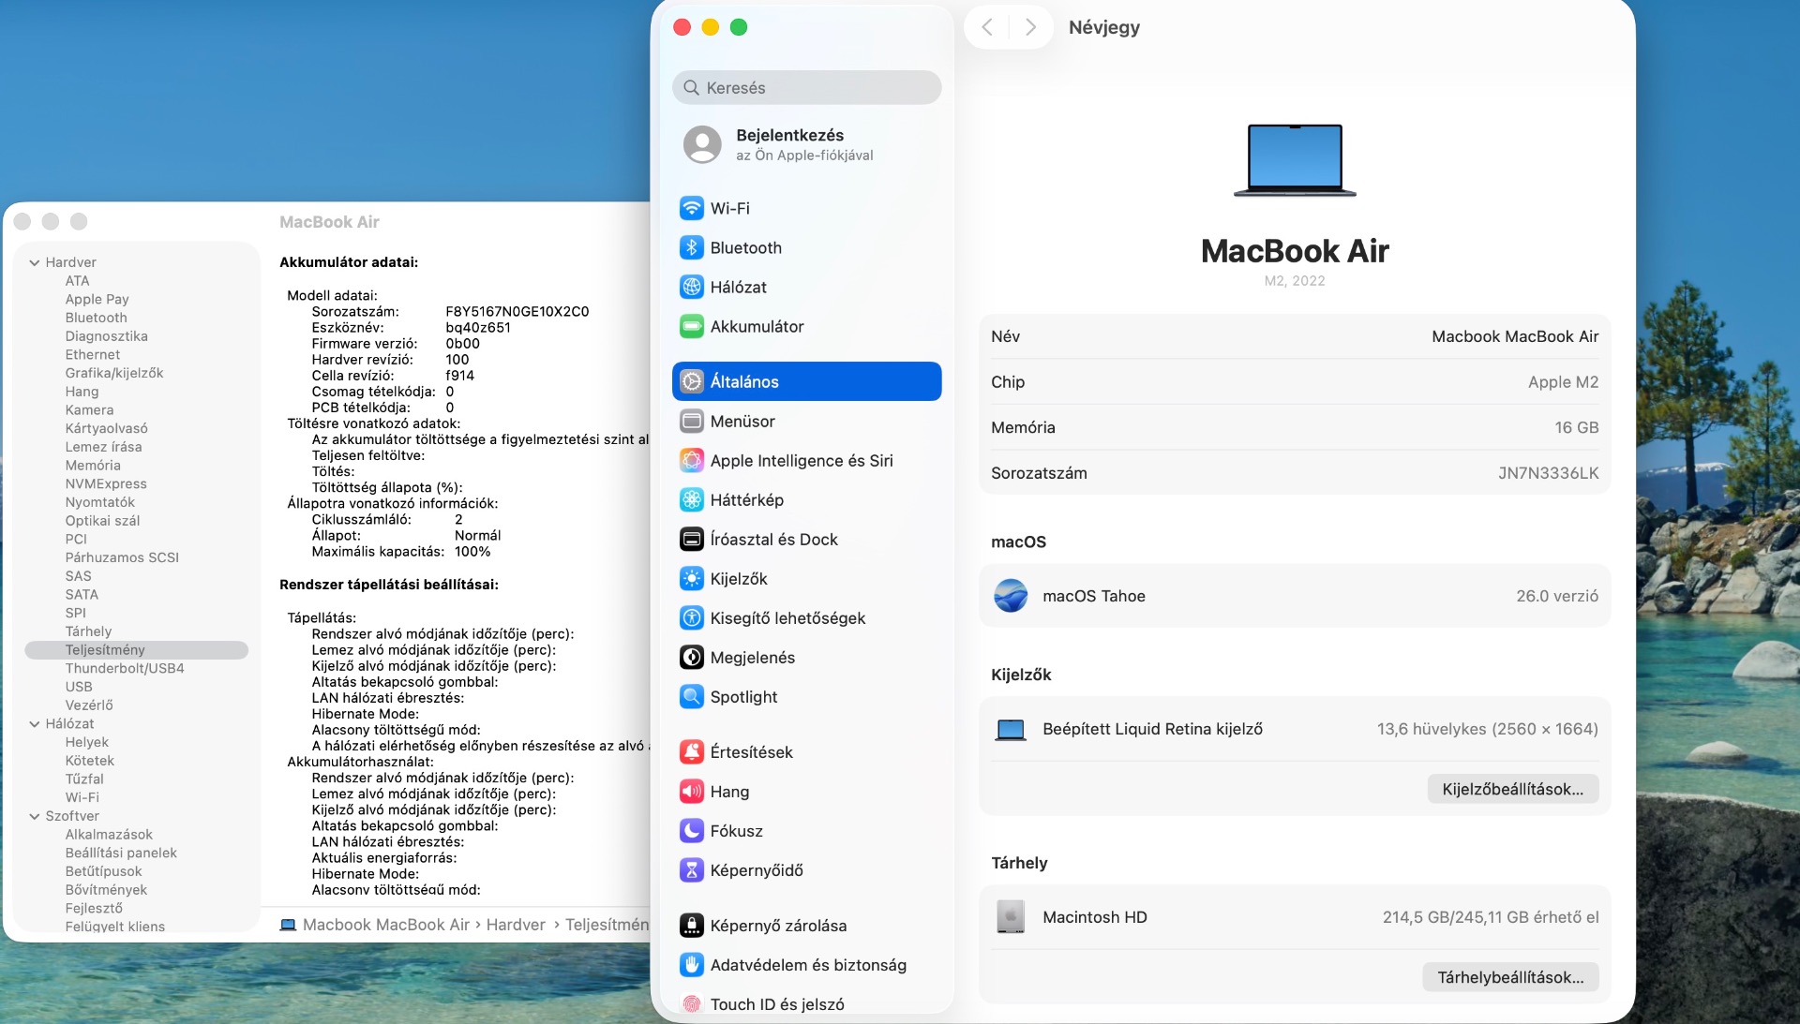1800x1024 pixels.
Task: Click the Akkumulátor battery icon
Action: (692, 326)
